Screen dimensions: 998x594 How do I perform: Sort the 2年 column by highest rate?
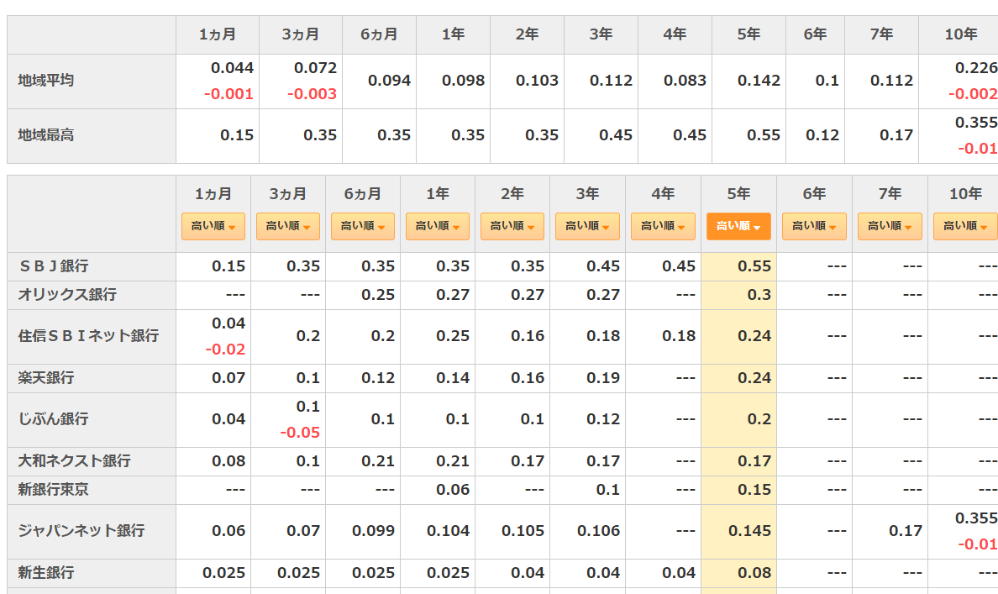pos(512,226)
